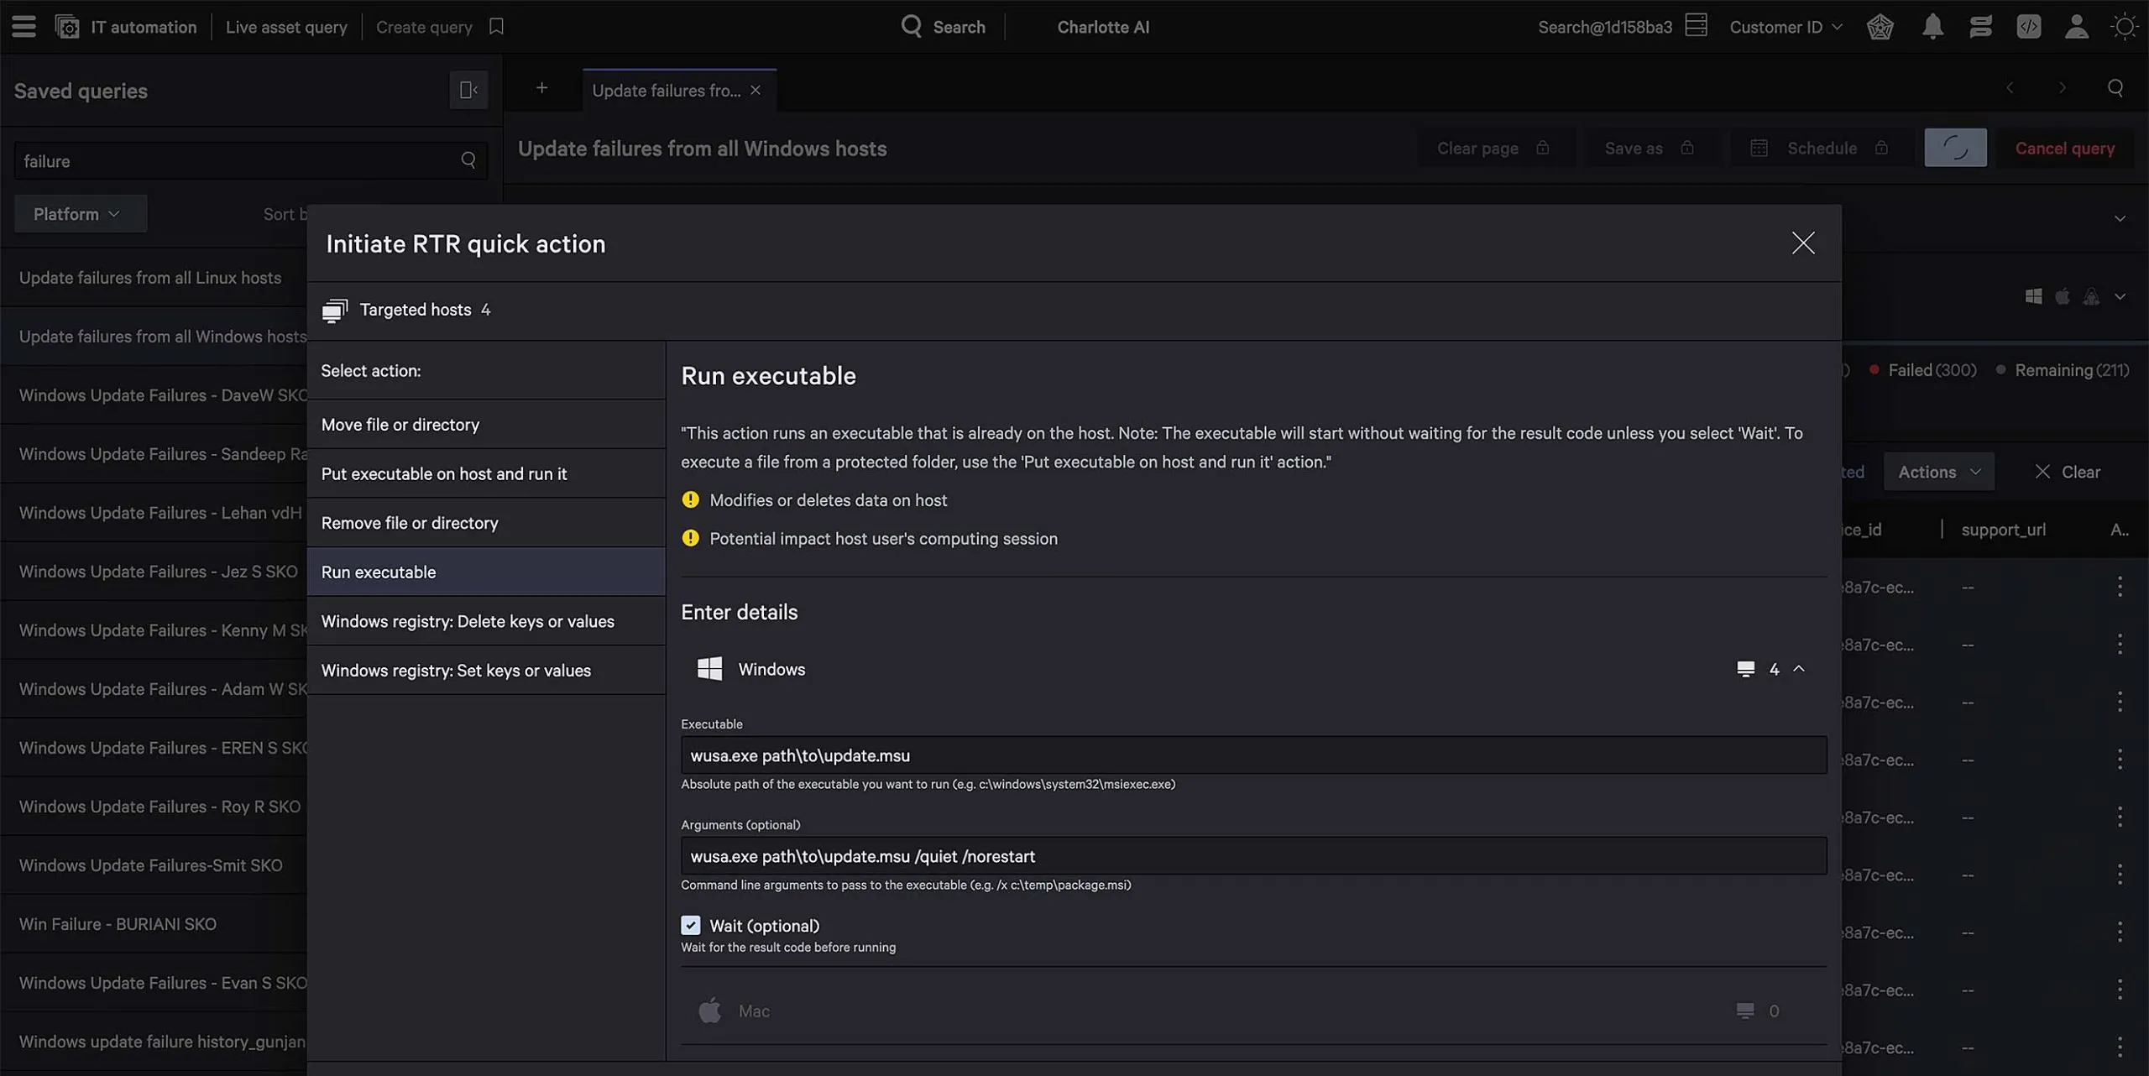Screen dimensions: 2149x1076
Task: Open the Platform filter dropdown
Action: (x=81, y=214)
